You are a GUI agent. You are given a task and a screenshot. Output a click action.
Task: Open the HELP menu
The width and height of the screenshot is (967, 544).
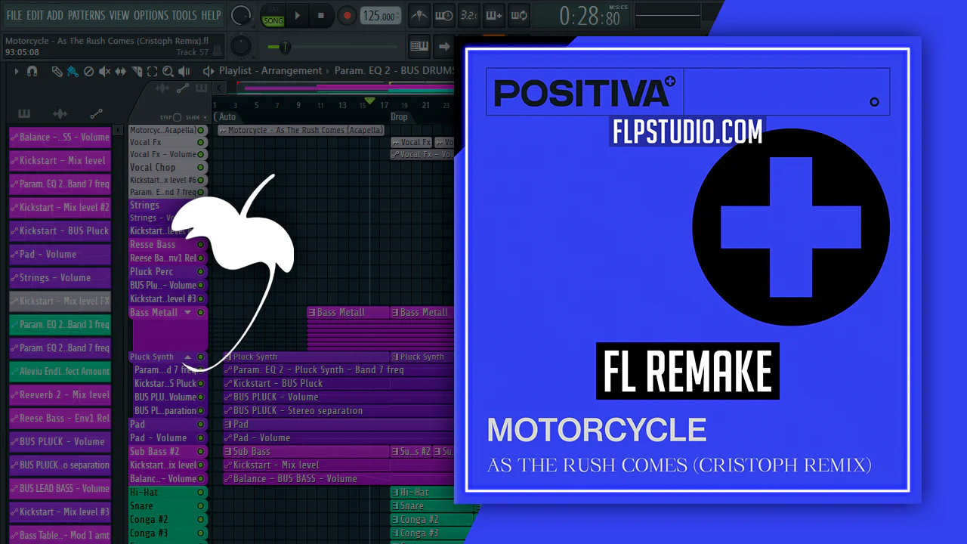point(211,15)
